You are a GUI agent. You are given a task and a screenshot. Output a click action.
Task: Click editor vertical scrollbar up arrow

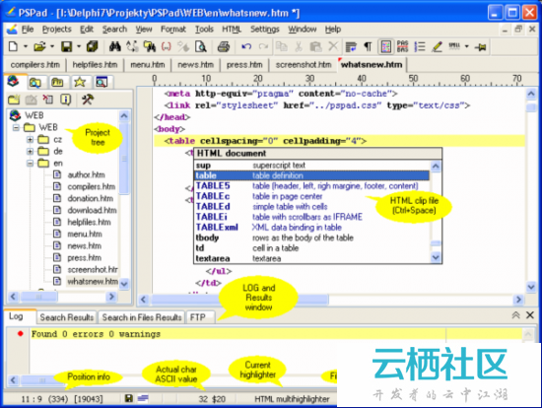click(x=531, y=94)
